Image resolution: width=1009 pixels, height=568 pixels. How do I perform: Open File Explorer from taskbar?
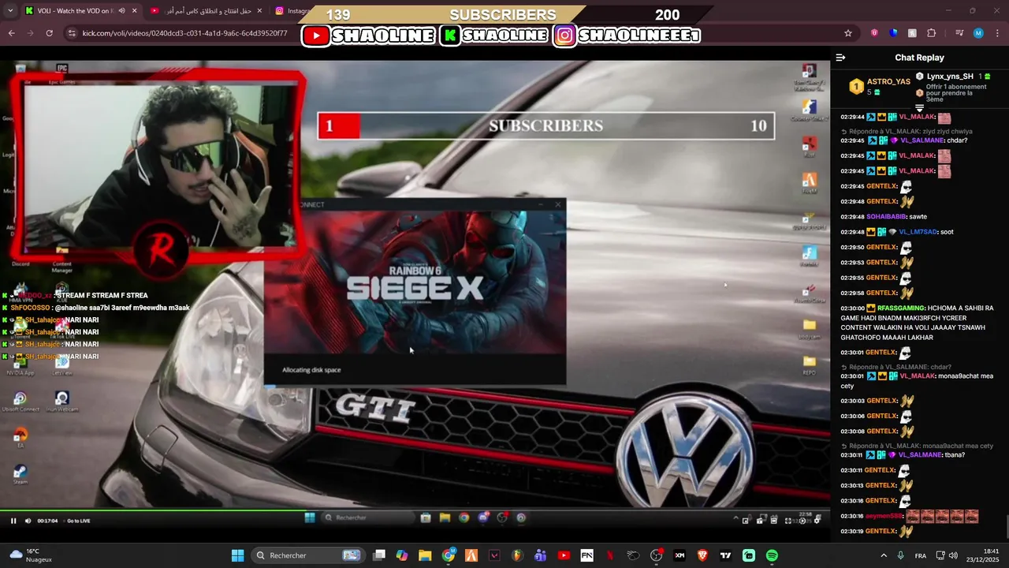(425, 555)
